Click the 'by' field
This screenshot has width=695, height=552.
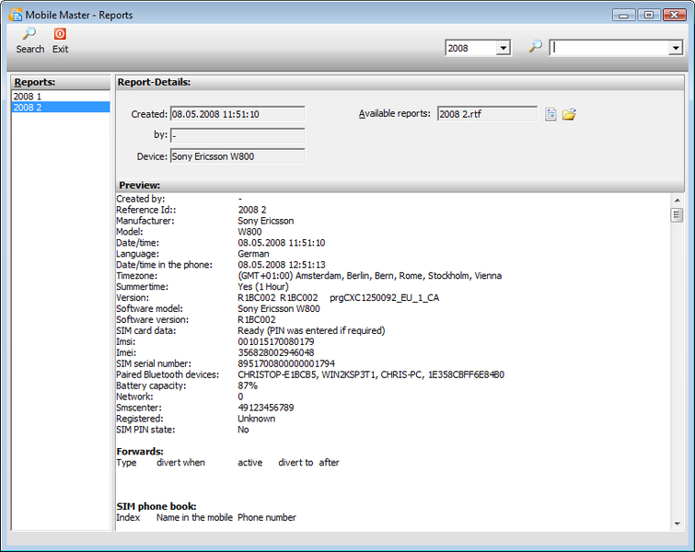pos(237,135)
